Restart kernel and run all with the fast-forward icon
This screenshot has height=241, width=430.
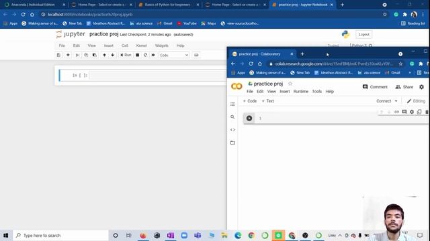153,55
